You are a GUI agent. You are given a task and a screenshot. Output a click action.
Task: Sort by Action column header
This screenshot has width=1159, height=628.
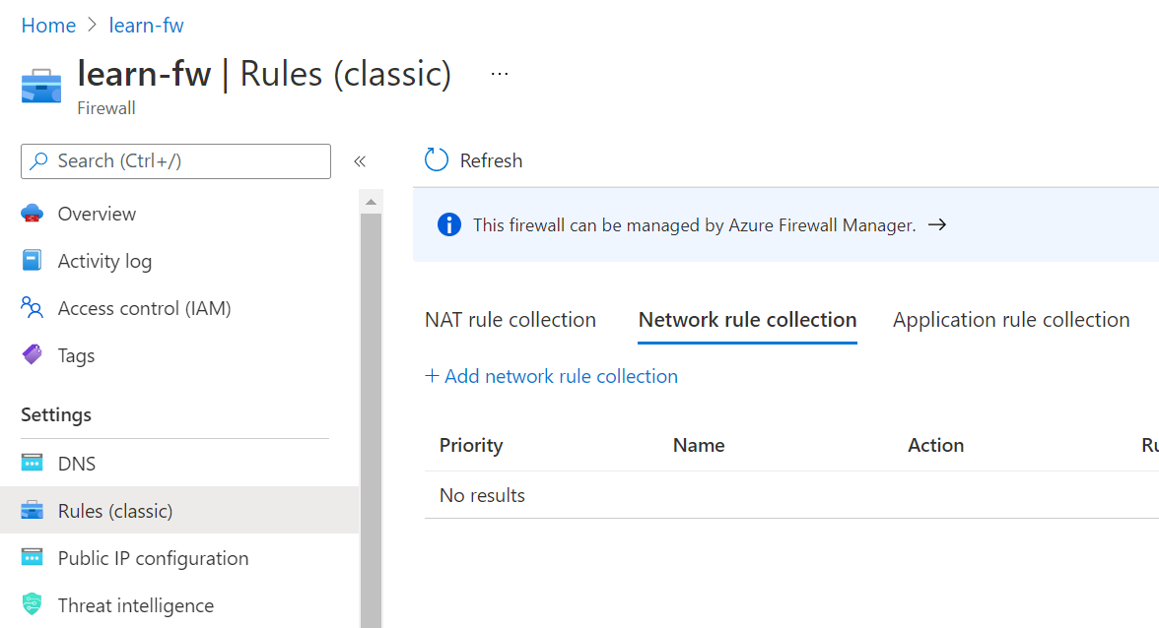(x=936, y=445)
